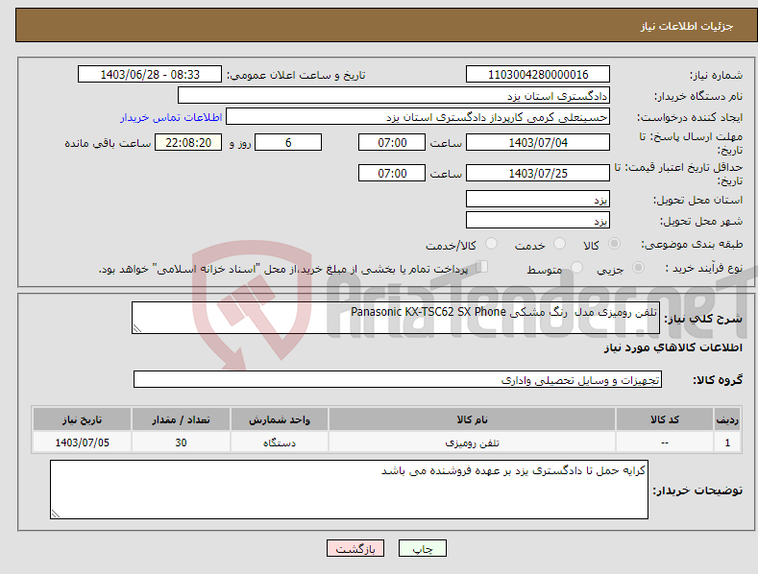Click the طبقه بندی موضوعی label
The image size is (758, 574).
tap(692, 244)
